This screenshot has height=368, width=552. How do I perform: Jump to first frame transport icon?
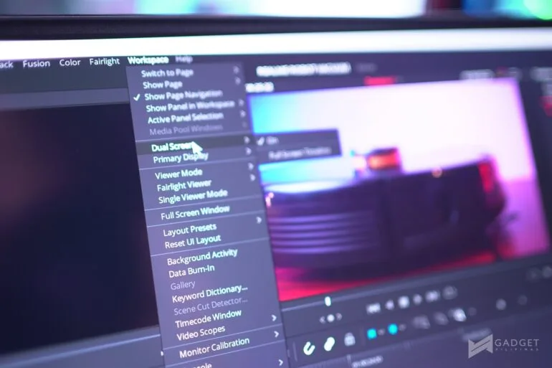[x=373, y=308]
